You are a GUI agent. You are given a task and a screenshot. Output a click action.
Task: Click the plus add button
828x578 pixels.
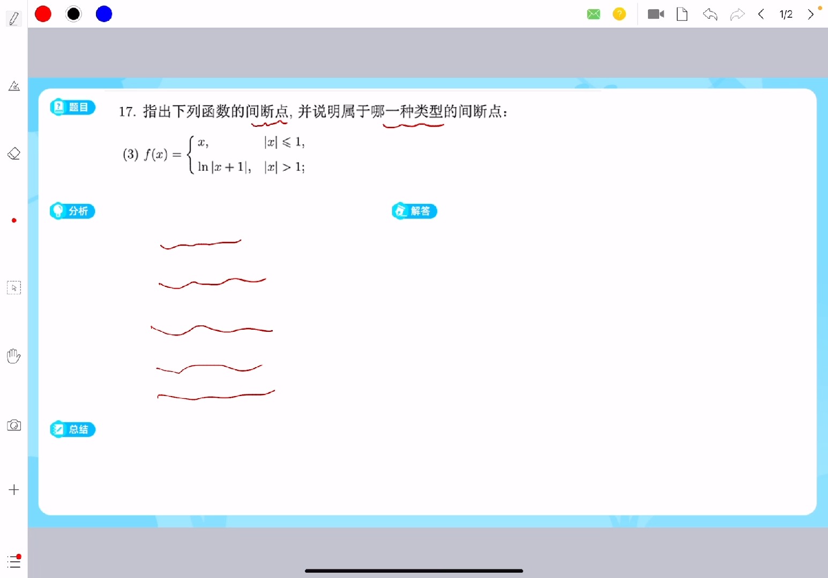click(14, 490)
